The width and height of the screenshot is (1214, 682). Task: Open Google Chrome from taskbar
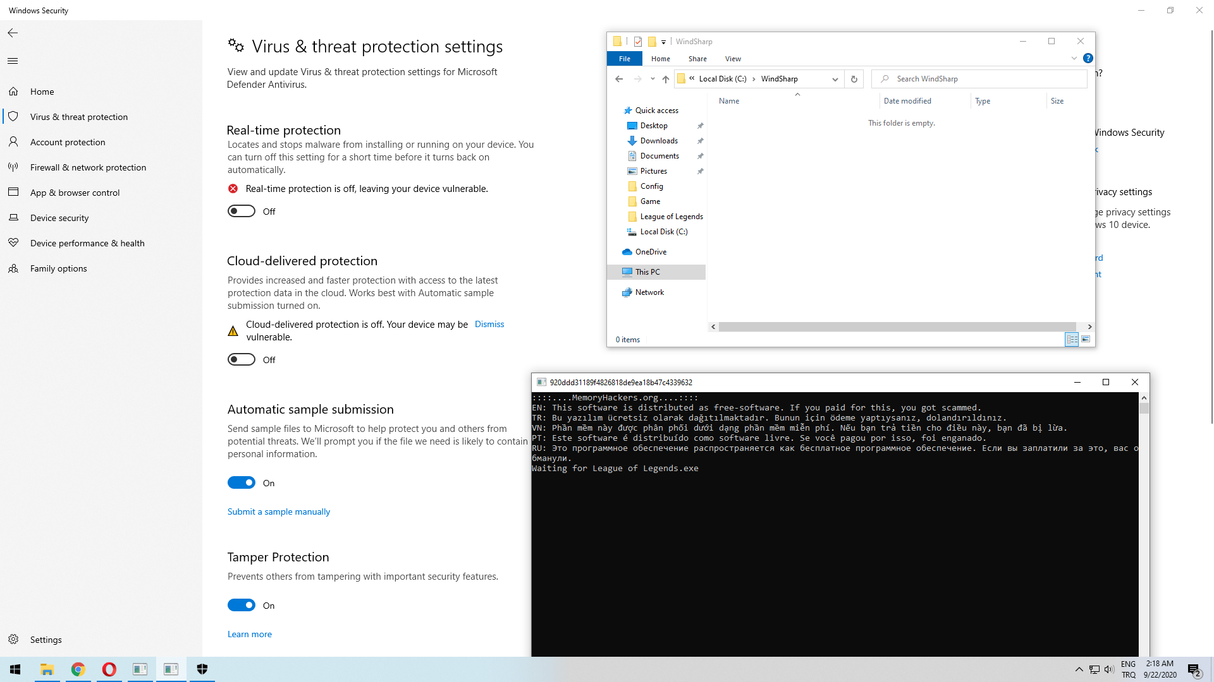[78, 669]
